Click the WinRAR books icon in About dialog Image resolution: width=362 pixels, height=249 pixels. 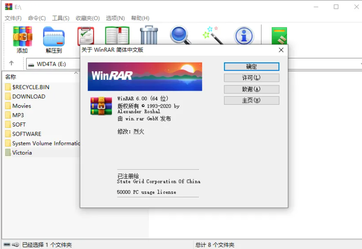click(101, 106)
